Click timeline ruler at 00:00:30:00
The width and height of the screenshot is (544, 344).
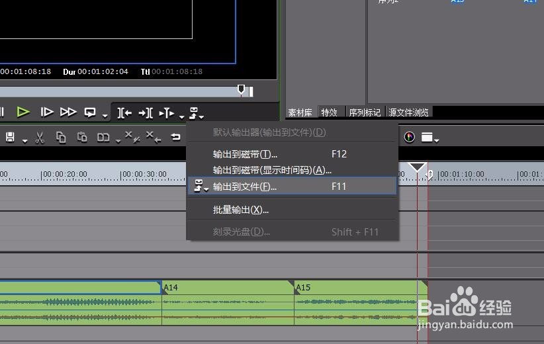tap(144, 175)
